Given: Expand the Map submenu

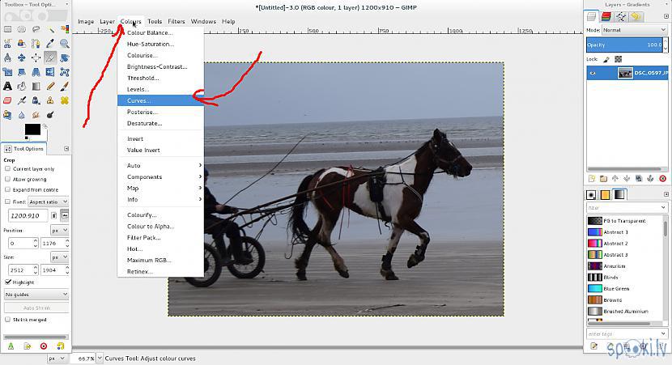Looking at the screenshot, I should click(x=160, y=188).
